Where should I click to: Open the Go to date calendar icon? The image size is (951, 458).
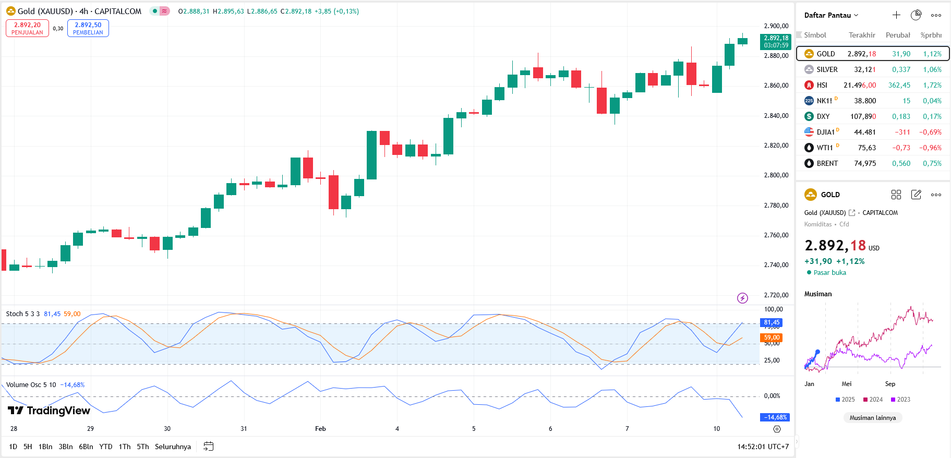coord(208,447)
